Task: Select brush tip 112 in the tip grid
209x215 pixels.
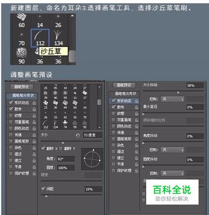Action: pos(46,124)
